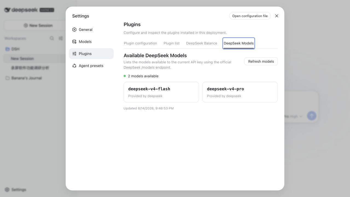Viewport: 350px width, 197px height.
Task: Click the Plugins page heading
Action: click(x=132, y=24)
